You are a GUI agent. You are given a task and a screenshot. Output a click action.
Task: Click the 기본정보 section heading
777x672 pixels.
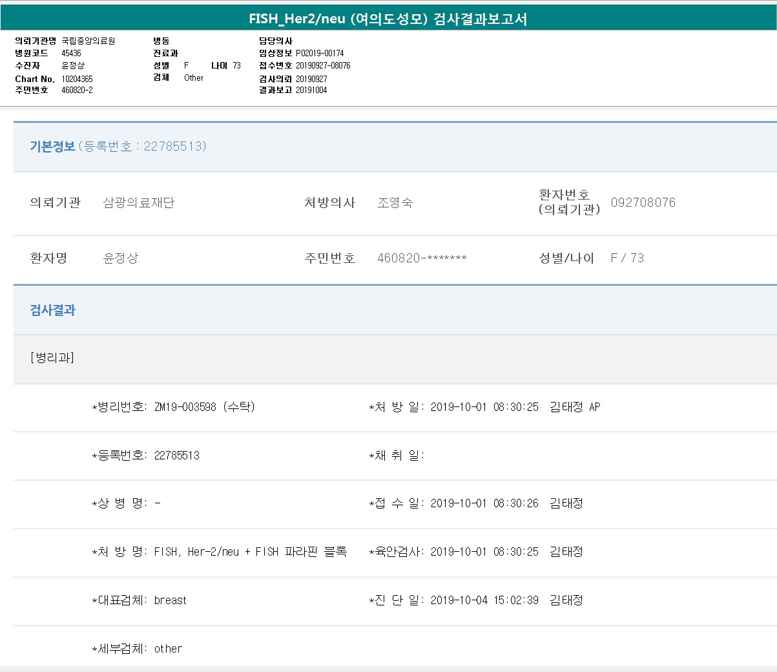point(52,147)
